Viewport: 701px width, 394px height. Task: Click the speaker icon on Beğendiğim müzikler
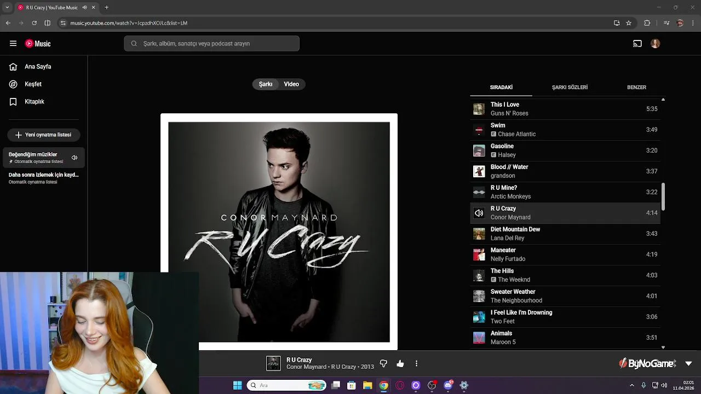coord(74,158)
